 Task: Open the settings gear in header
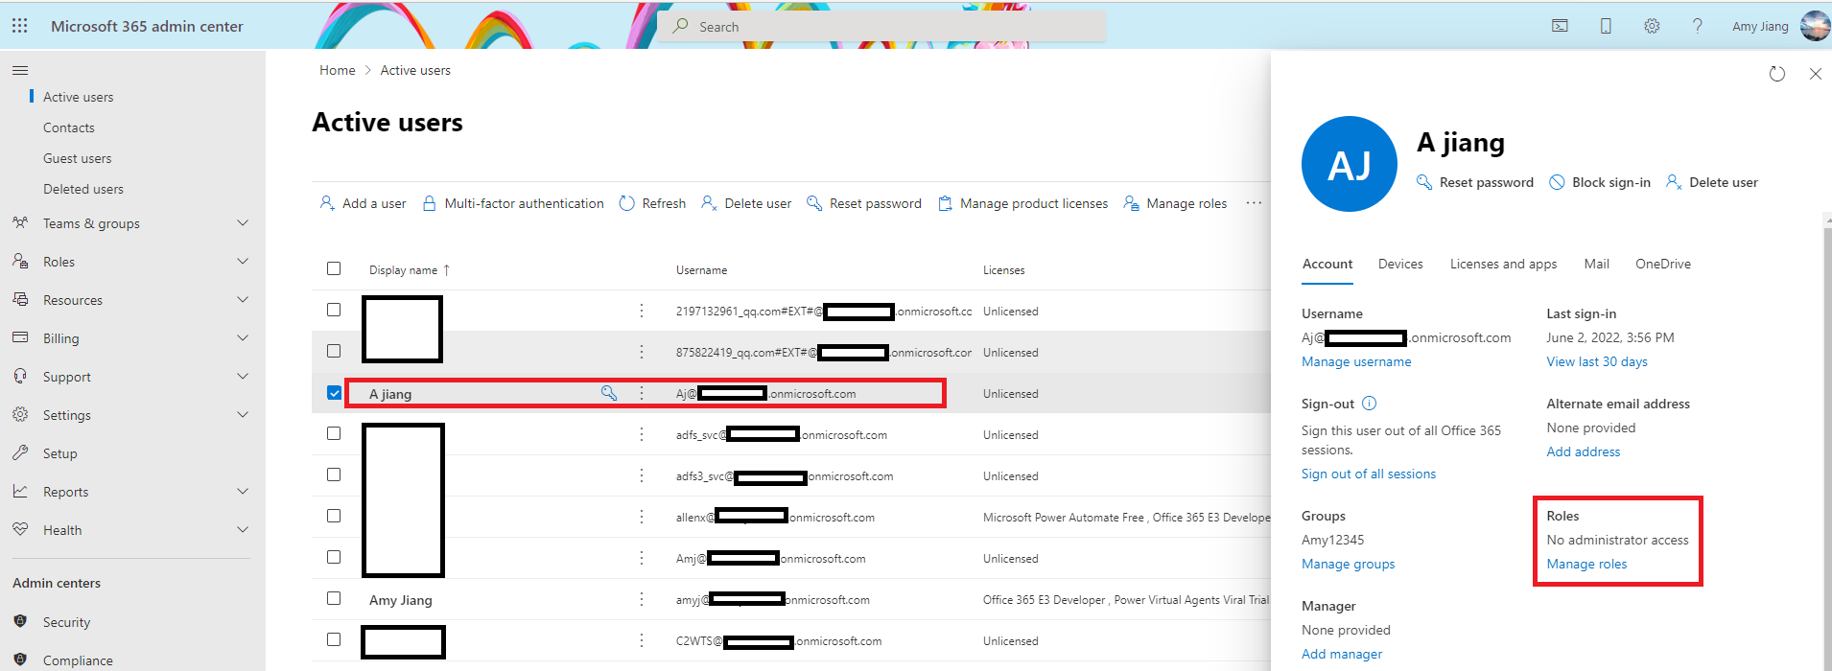point(1652,26)
